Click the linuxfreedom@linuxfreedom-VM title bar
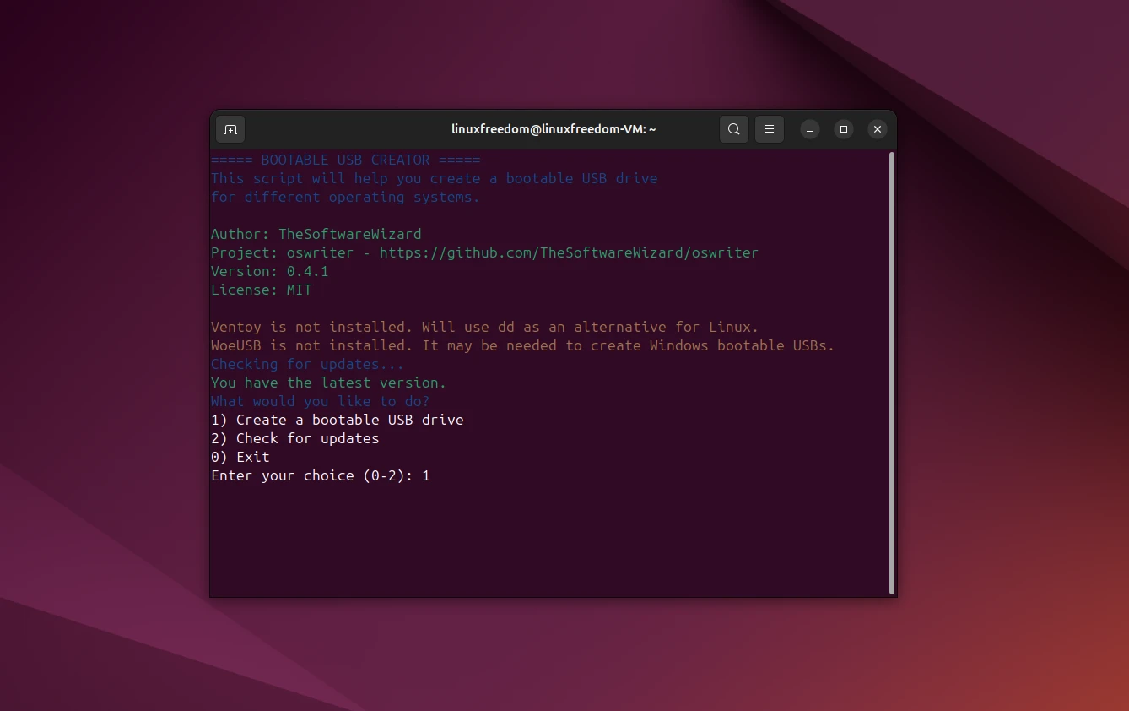Image resolution: width=1129 pixels, height=711 pixels. [x=553, y=129]
